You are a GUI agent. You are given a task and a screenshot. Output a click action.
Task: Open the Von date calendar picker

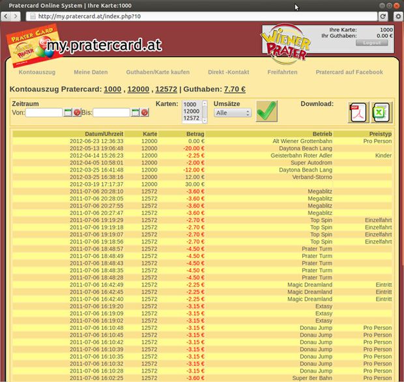pos(68,113)
